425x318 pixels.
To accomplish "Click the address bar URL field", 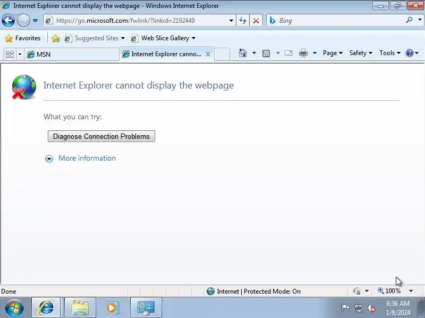I will (x=139, y=21).
